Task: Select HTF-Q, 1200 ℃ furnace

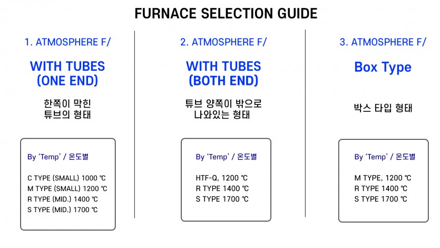Action: (x=222, y=178)
